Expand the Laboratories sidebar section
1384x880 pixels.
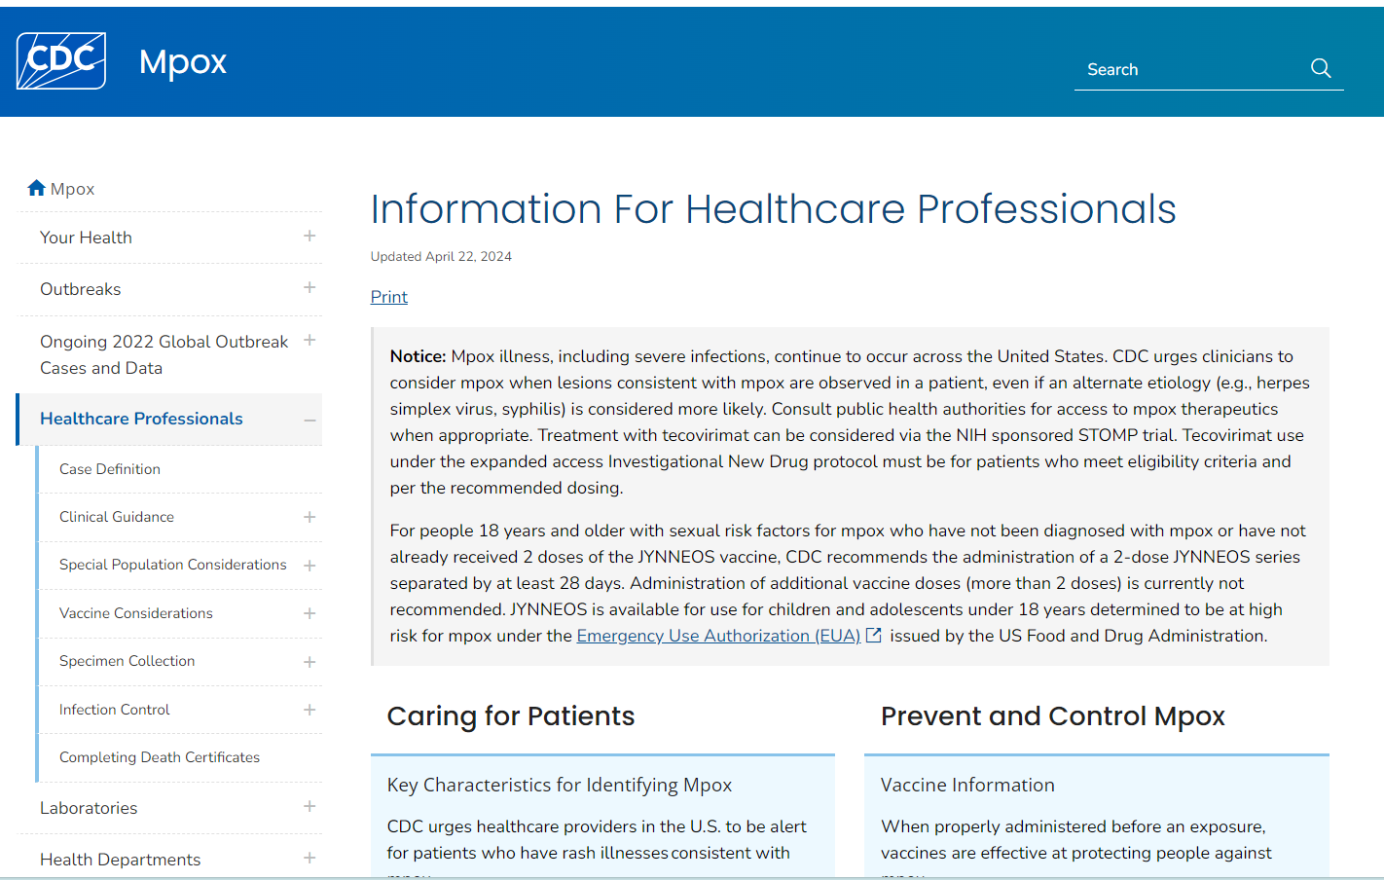click(x=310, y=806)
